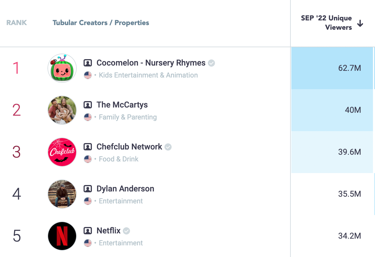
Task: Click the Cocomelon watermelon avatar
Action: coord(62,68)
